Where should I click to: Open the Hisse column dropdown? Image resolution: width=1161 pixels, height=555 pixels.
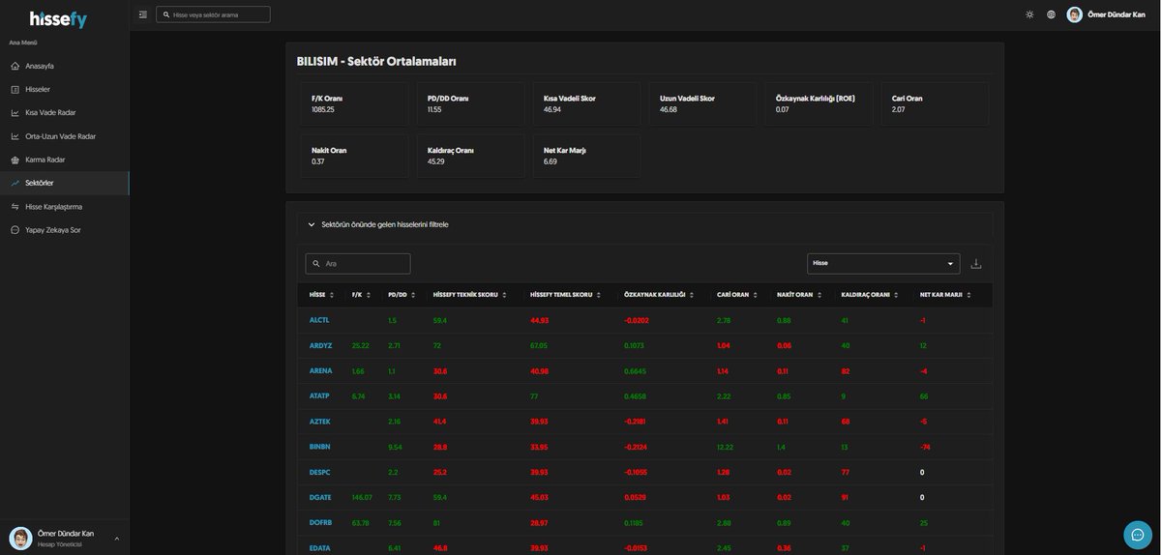tap(883, 263)
